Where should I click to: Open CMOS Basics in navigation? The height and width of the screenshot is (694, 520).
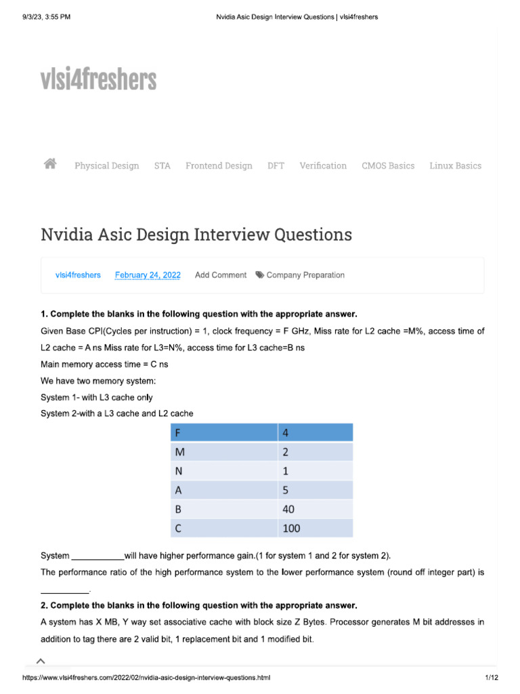click(388, 165)
